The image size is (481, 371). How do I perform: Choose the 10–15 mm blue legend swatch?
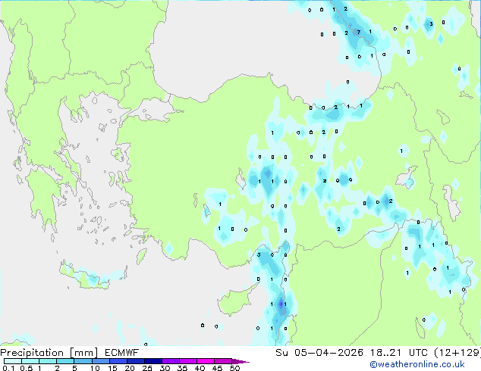(x=101, y=361)
